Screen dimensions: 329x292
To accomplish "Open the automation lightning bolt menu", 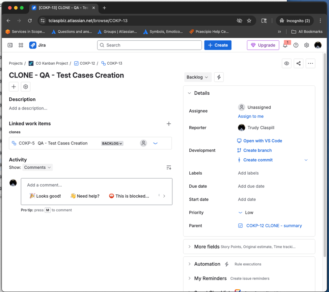I will (219, 77).
